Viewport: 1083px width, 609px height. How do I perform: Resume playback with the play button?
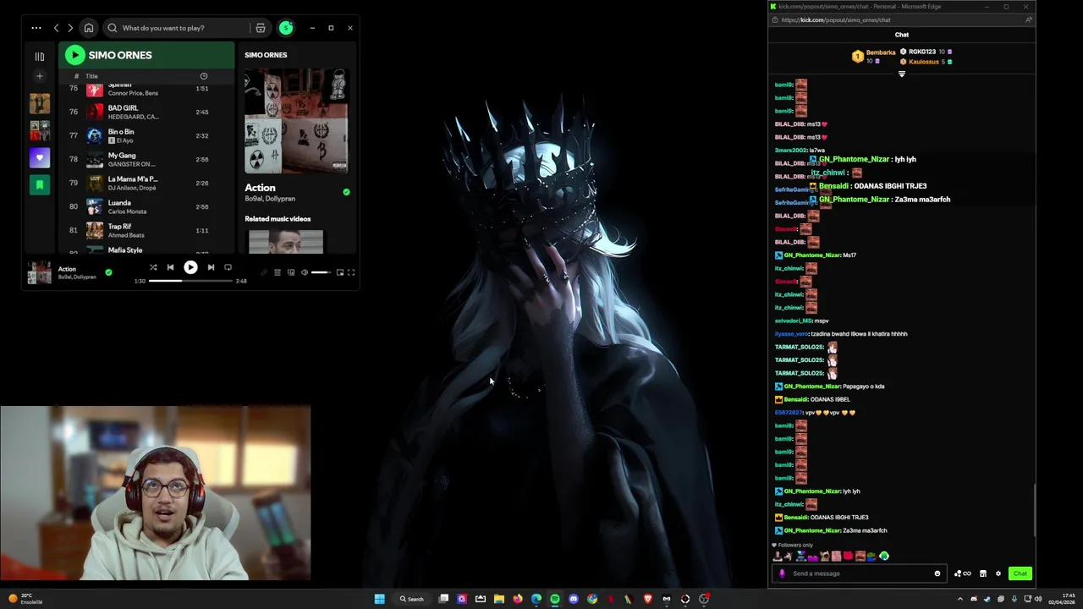190,267
